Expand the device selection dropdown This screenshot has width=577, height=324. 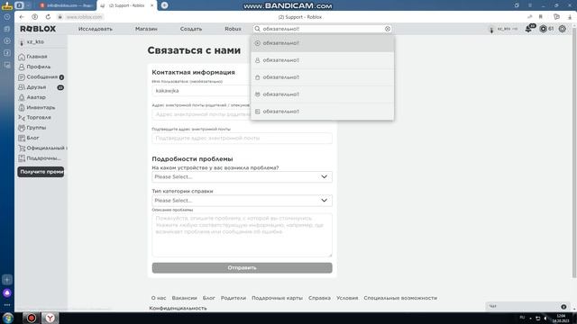pyautogui.click(x=242, y=176)
